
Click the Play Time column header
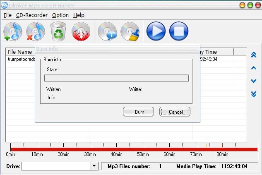click(217, 52)
